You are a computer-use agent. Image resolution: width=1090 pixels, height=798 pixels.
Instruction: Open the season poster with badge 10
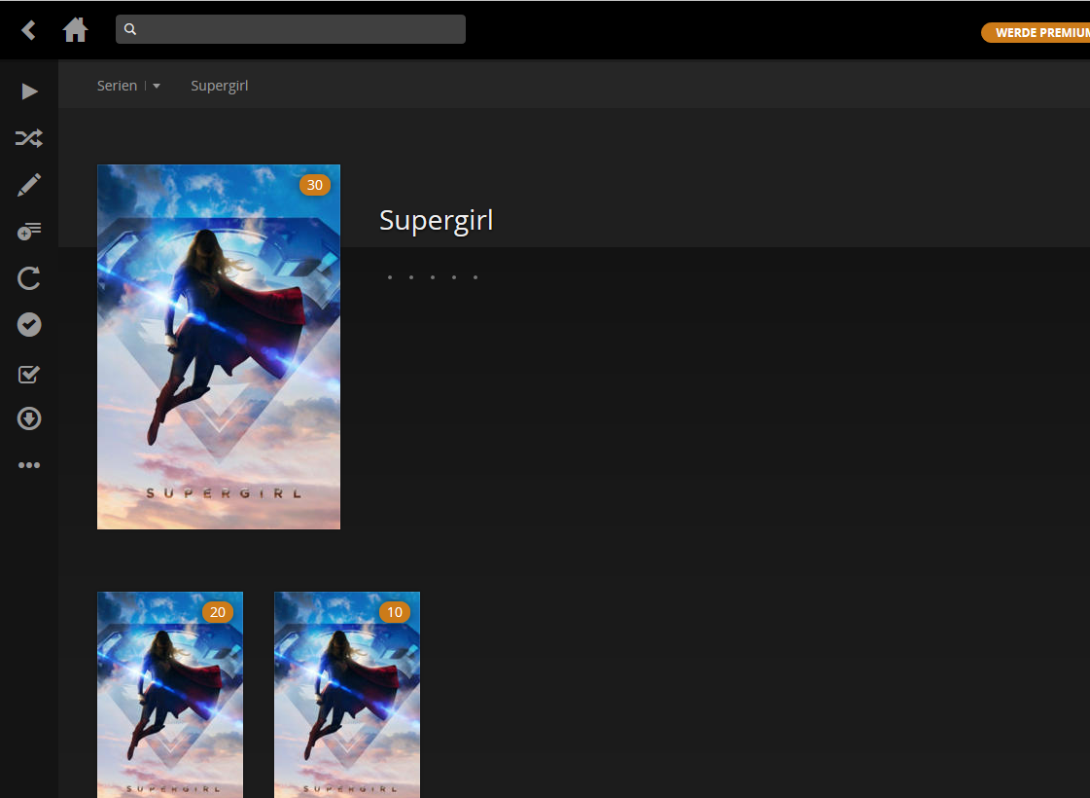[347, 694]
